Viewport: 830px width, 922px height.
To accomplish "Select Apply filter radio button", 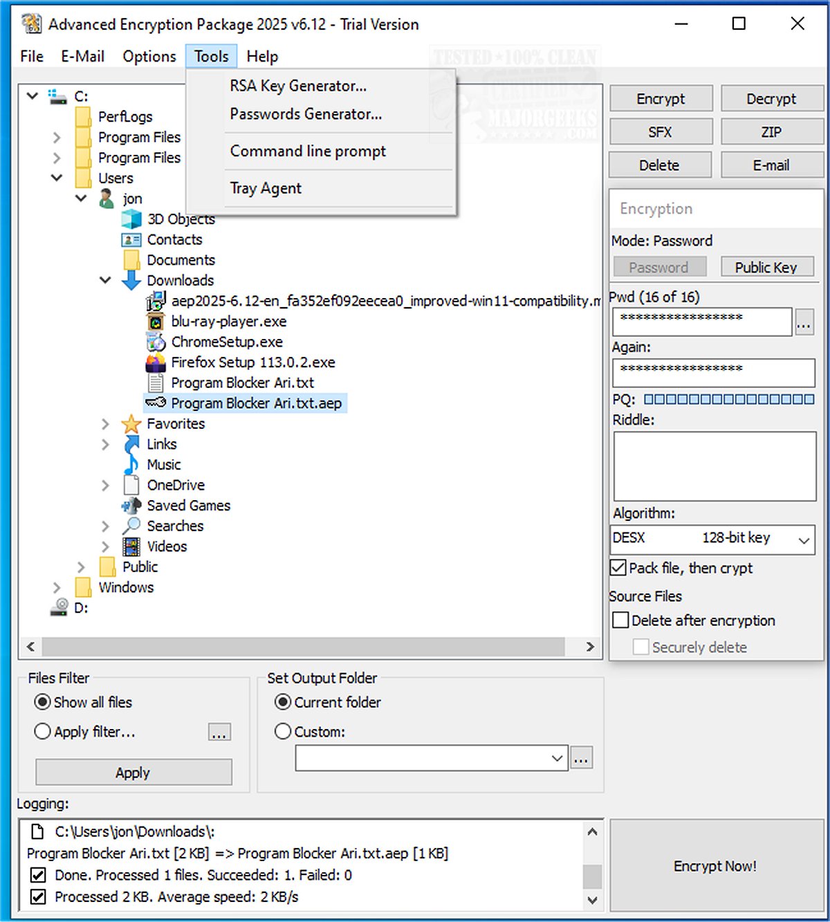I will 42,731.
